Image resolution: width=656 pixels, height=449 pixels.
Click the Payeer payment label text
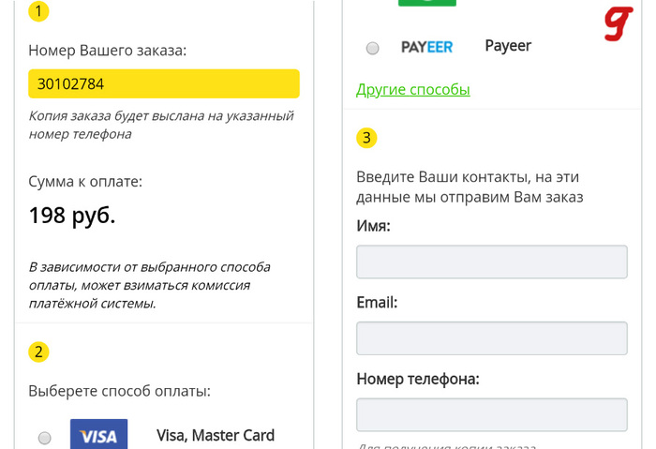pos(508,45)
